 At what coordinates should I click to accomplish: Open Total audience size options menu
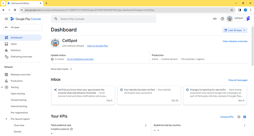[x=146, y=125]
